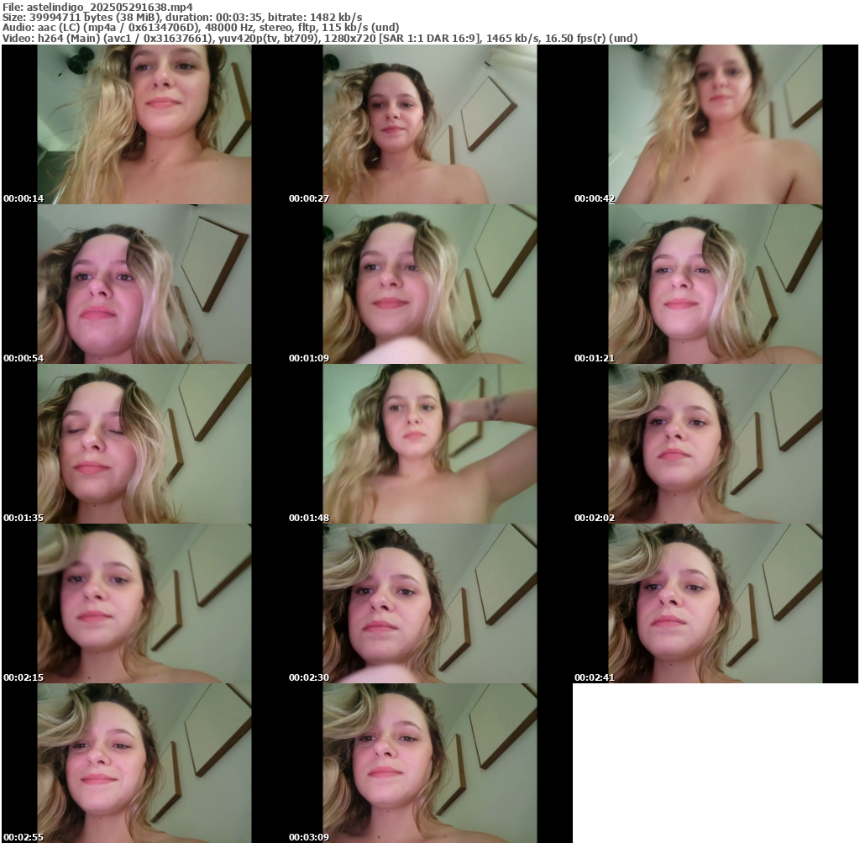This screenshot has width=860, height=843.
Task: View the frame stamped 00:02:55
Action: point(144,763)
